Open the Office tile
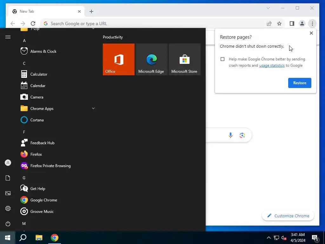Image resolution: width=325 pixels, height=244 pixels. [119, 59]
